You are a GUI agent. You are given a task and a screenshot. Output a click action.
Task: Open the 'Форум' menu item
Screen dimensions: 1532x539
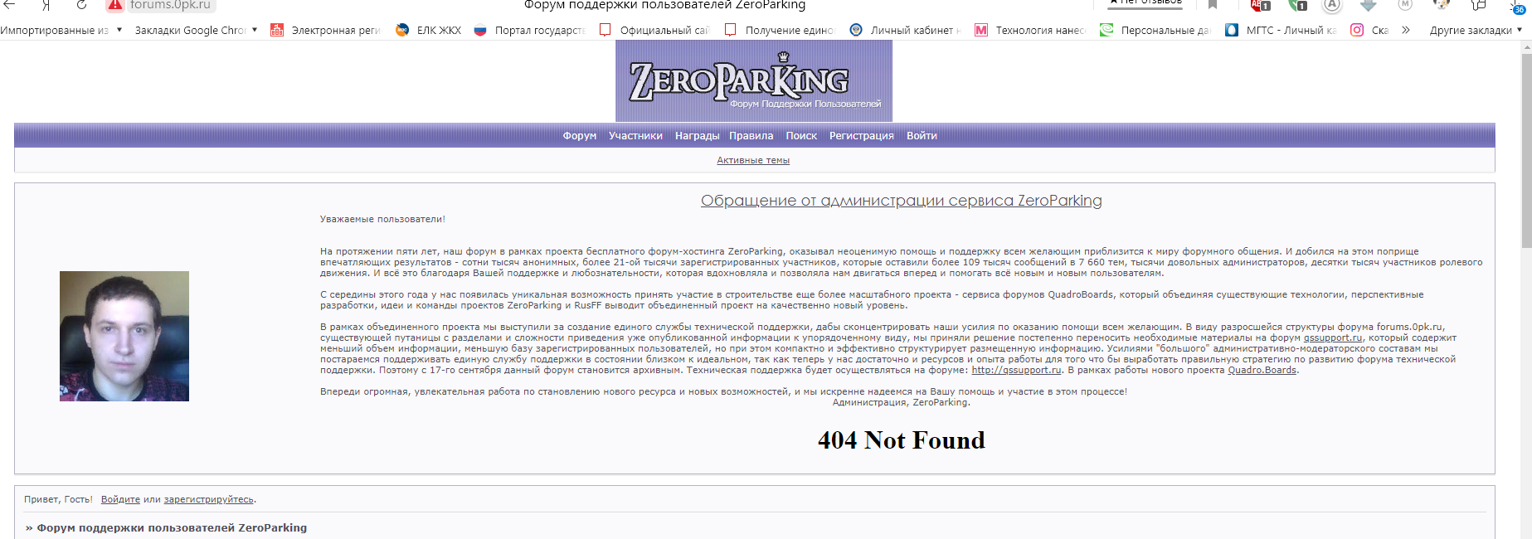click(580, 136)
